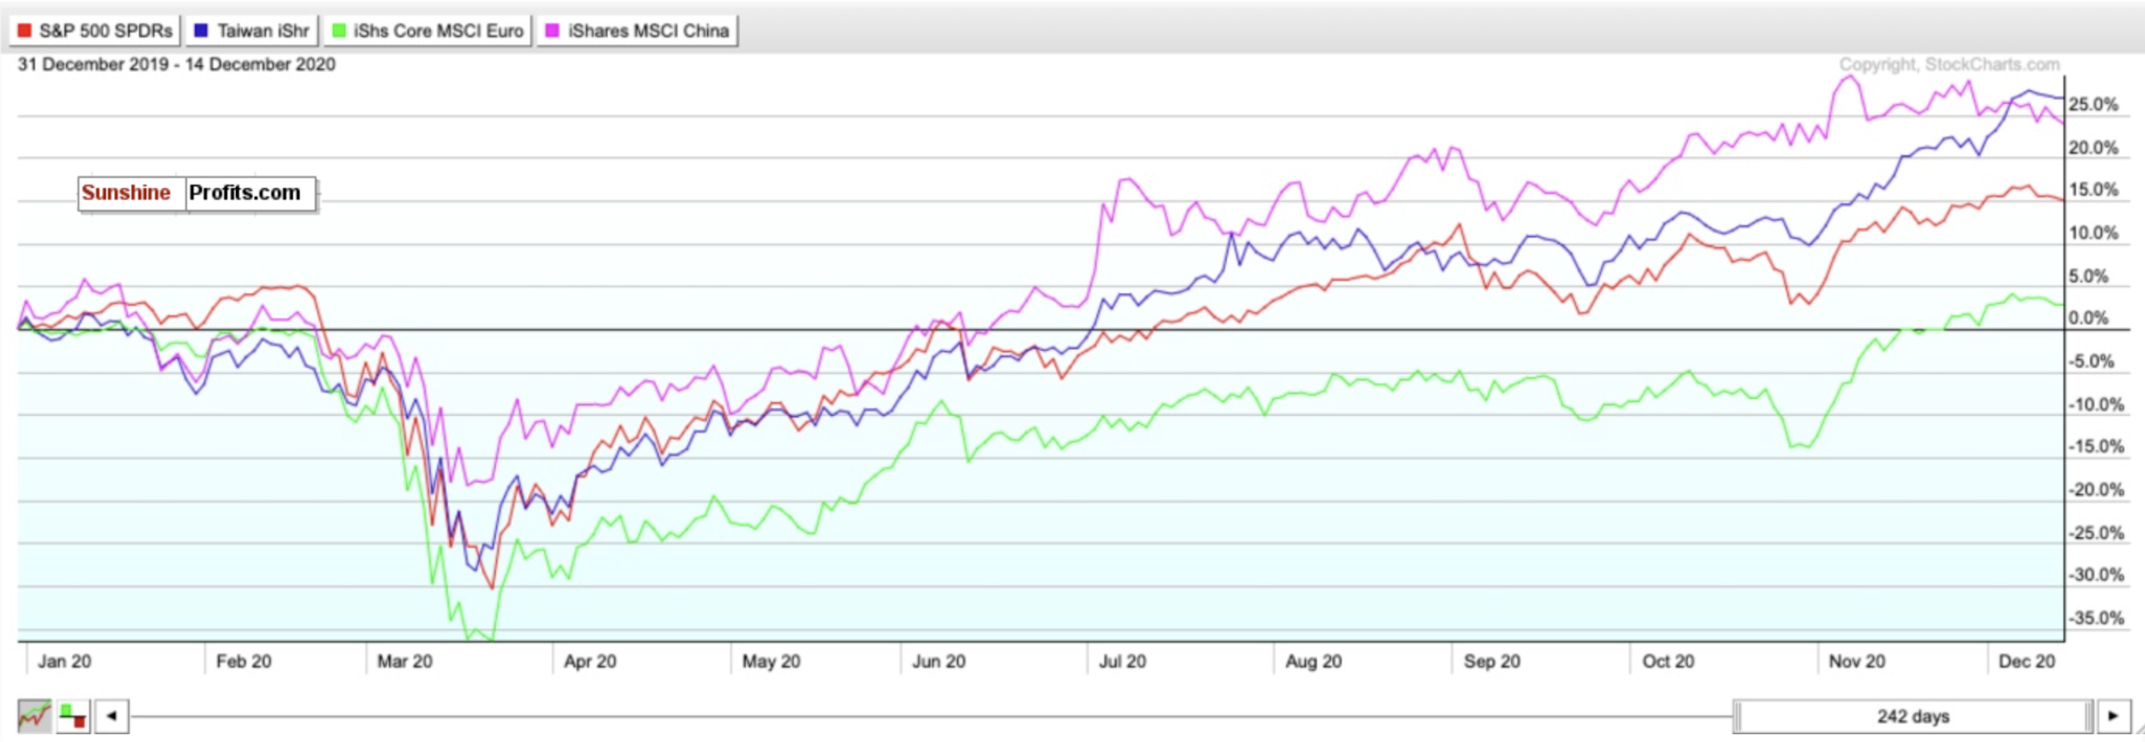Click the Sunshine Profits.com logo

point(197,194)
